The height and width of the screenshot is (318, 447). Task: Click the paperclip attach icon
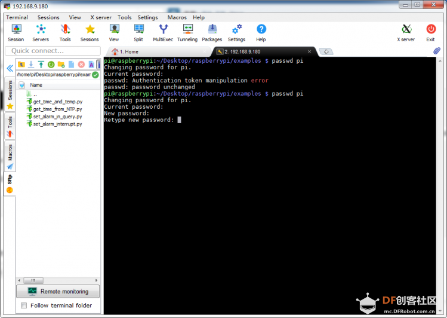(x=437, y=51)
